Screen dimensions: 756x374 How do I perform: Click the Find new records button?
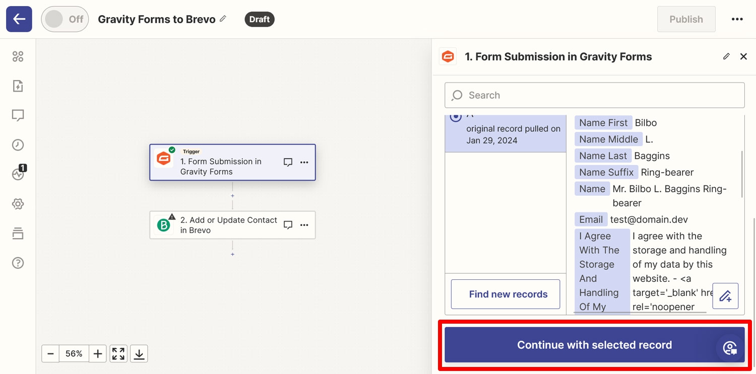[x=506, y=294]
